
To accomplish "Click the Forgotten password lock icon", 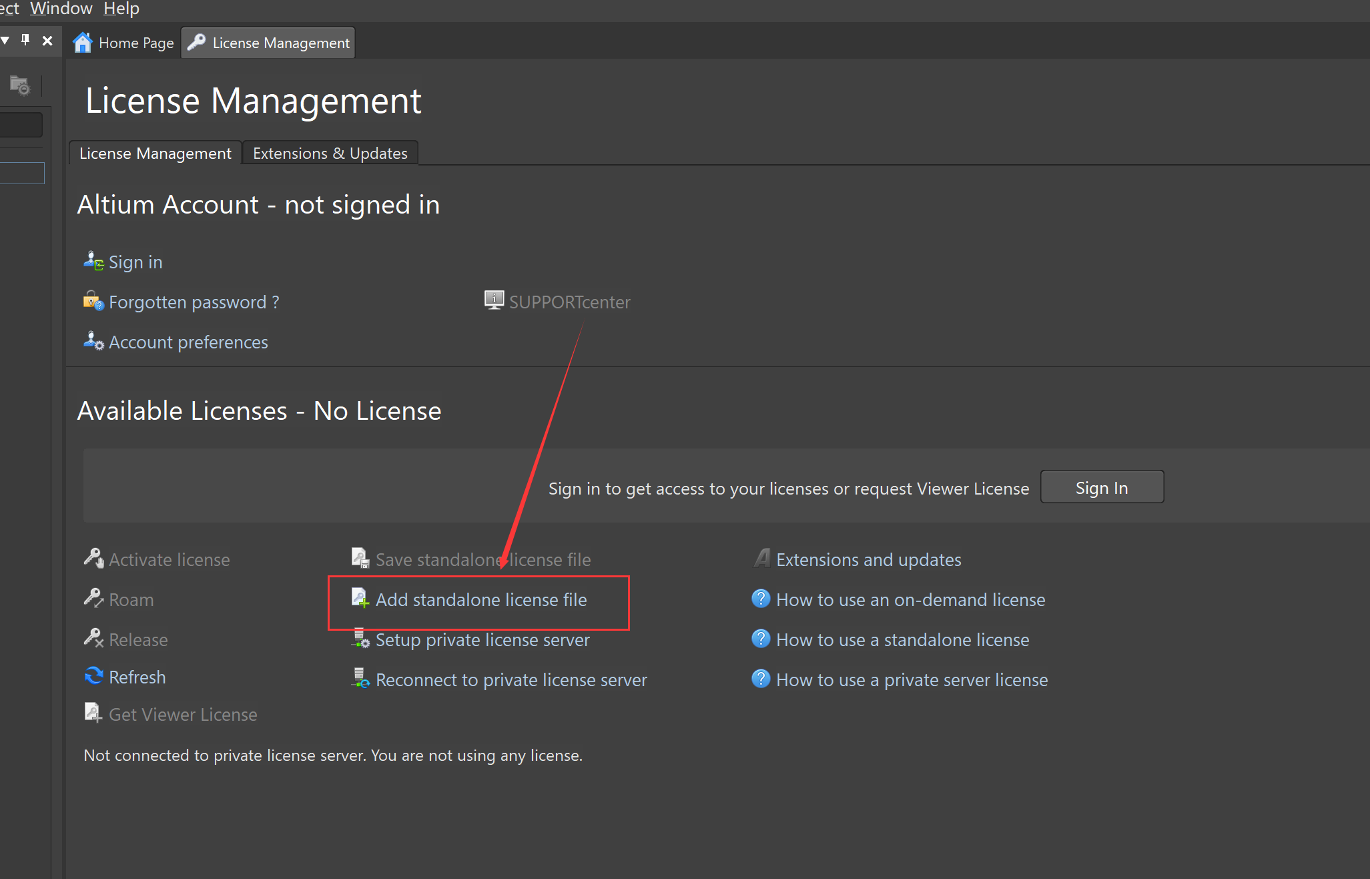I will click(x=93, y=301).
